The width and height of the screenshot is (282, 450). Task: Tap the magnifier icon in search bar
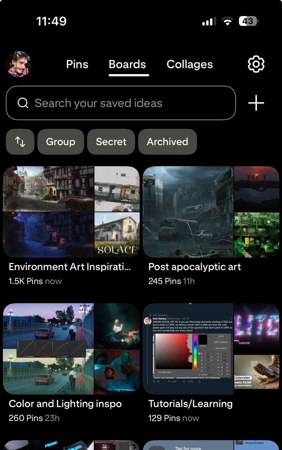23,103
